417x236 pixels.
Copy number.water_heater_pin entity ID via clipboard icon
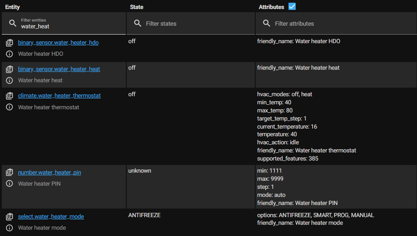pyautogui.click(x=9, y=172)
